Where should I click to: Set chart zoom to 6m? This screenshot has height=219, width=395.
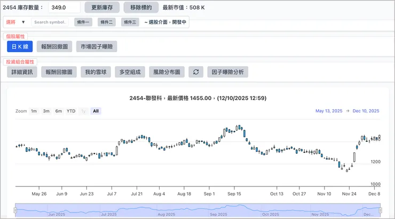coord(58,111)
